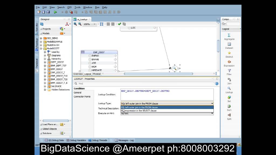Select the m_Lookup editor tab
Screen dimensions: 276x155
82,19
